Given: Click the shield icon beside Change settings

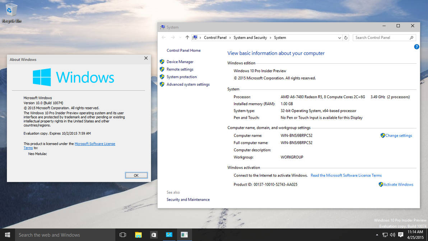Looking at the screenshot, I should click(x=383, y=135).
